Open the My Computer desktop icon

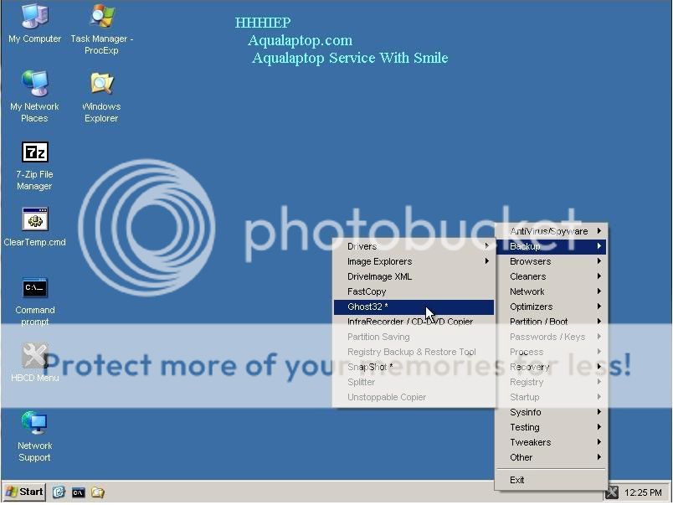pyautogui.click(x=34, y=18)
